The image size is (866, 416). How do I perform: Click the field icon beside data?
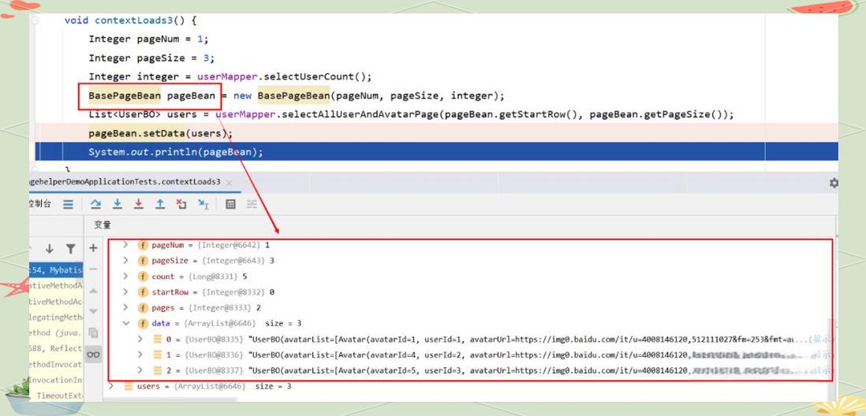(x=143, y=323)
